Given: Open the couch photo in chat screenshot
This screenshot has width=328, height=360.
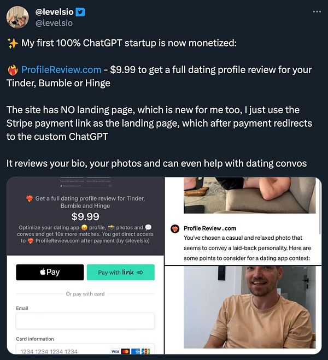Looking at the screenshot, I should (x=249, y=195).
